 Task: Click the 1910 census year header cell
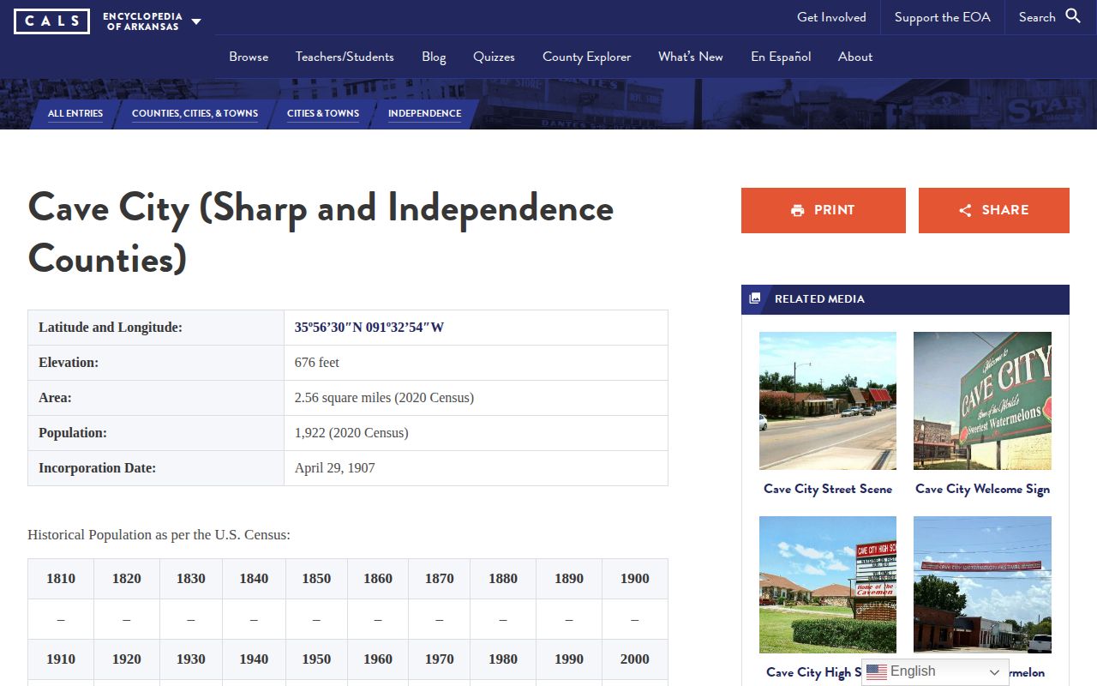click(61, 659)
